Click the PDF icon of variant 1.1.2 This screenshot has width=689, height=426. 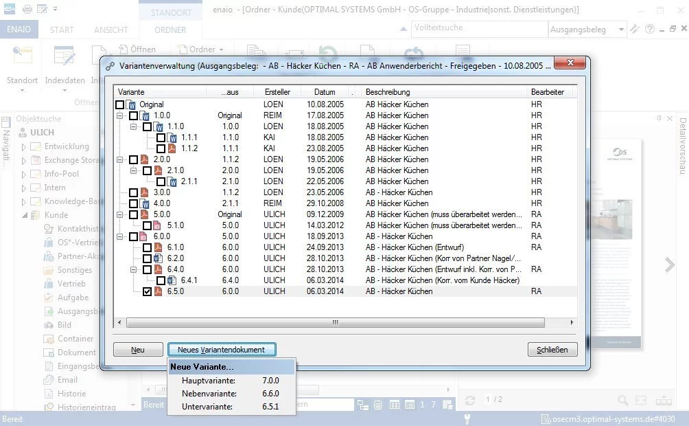[x=172, y=148]
